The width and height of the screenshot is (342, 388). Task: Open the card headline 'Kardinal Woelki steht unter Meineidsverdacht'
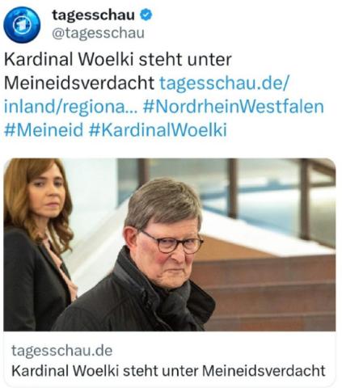pos(168,371)
